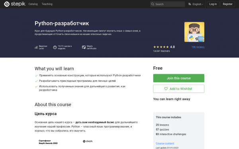Click the Join this course button

click(178, 78)
